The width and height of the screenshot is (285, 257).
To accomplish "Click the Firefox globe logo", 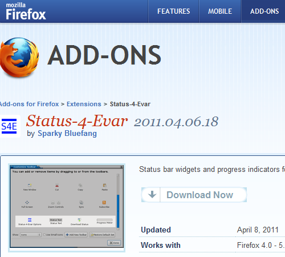I will pos(19,57).
